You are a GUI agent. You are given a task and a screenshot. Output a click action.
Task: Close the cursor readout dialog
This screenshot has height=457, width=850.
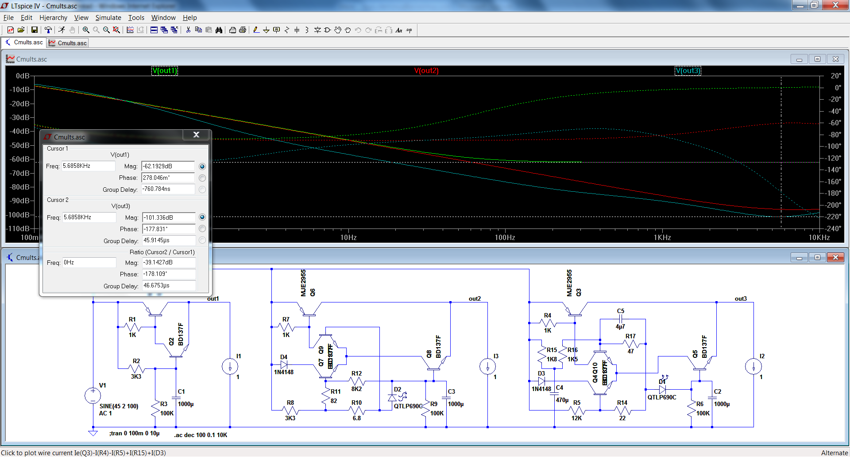196,135
